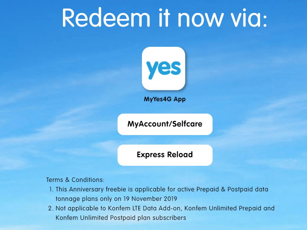307x230 pixels.
Task: Select the MyYes4G App label
Action: (165, 99)
